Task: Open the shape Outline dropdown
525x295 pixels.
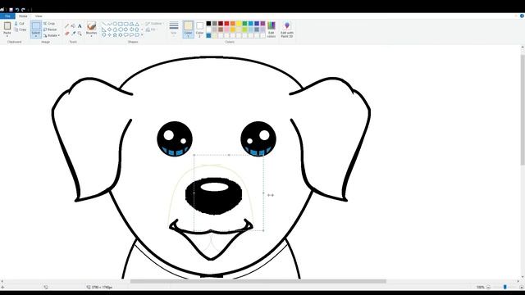Action: tap(154, 24)
